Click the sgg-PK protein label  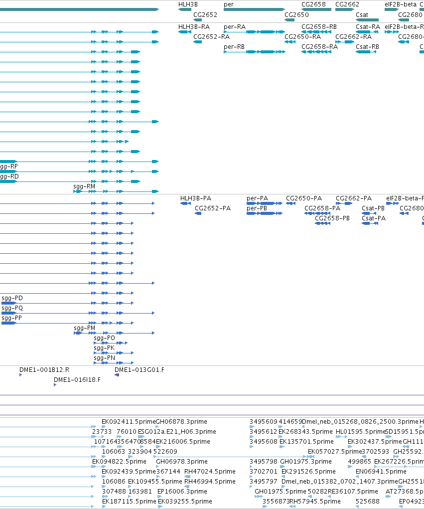coord(104,348)
